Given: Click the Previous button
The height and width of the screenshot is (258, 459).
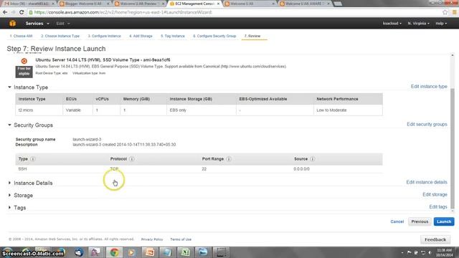Looking at the screenshot, I should (x=420, y=221).
